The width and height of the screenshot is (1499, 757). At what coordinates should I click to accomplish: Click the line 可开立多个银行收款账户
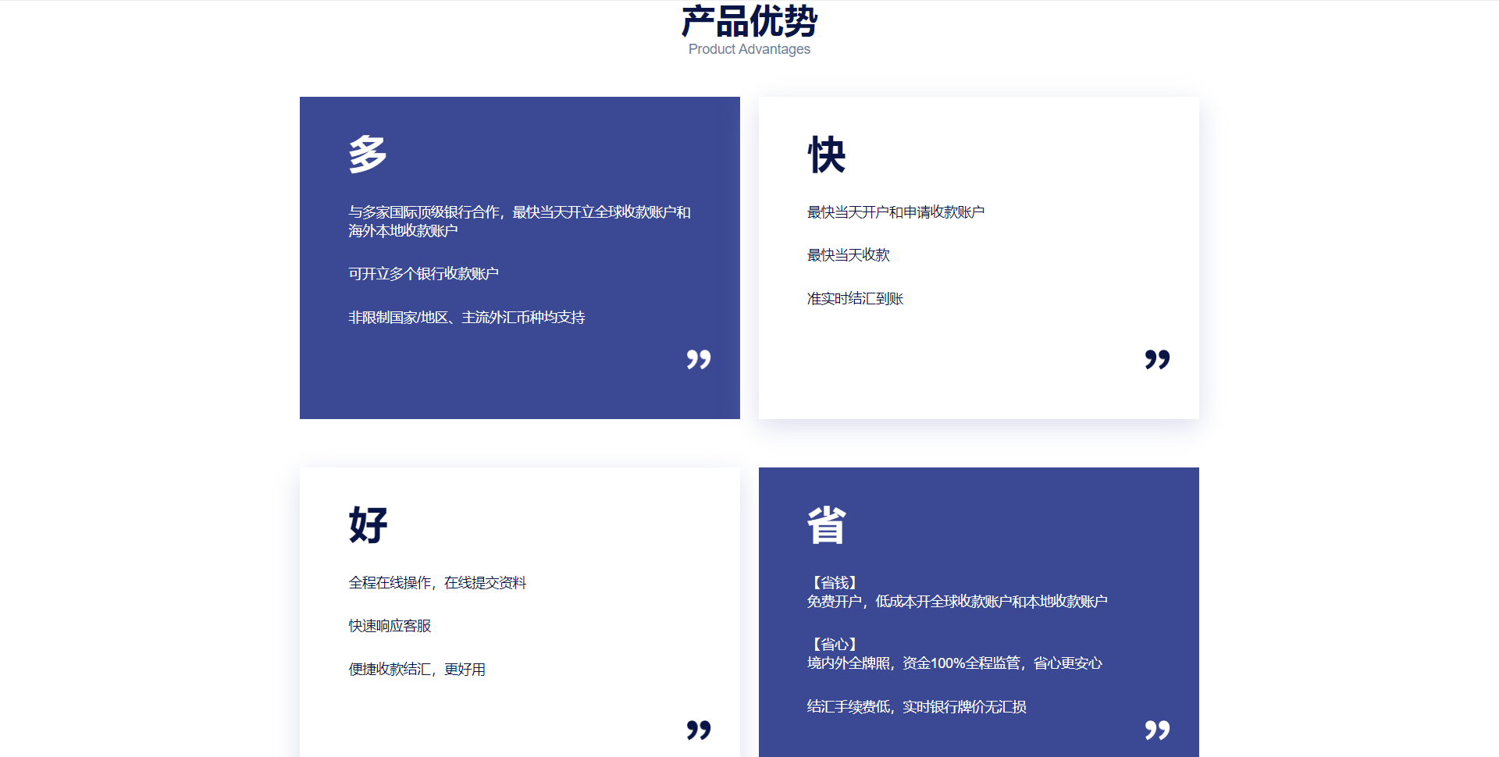point(423,274)
